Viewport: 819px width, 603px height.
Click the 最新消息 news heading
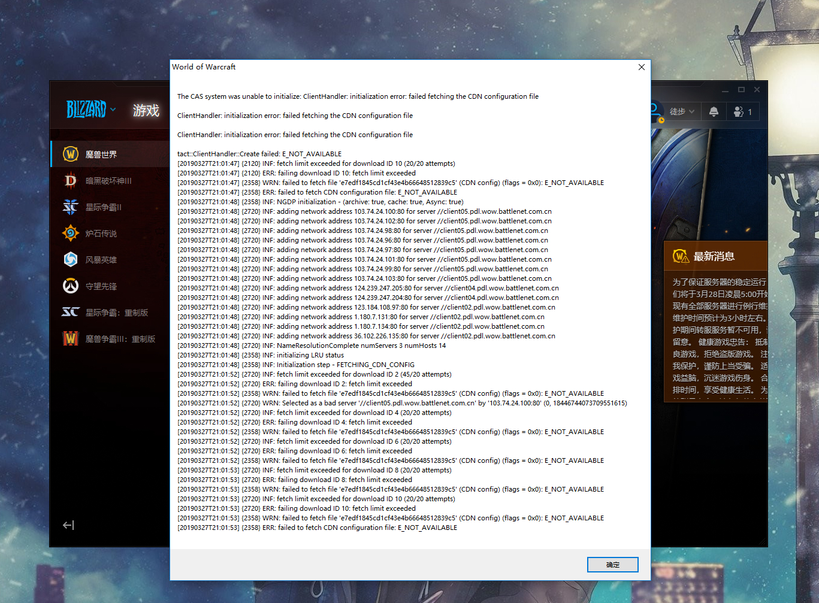714,256
